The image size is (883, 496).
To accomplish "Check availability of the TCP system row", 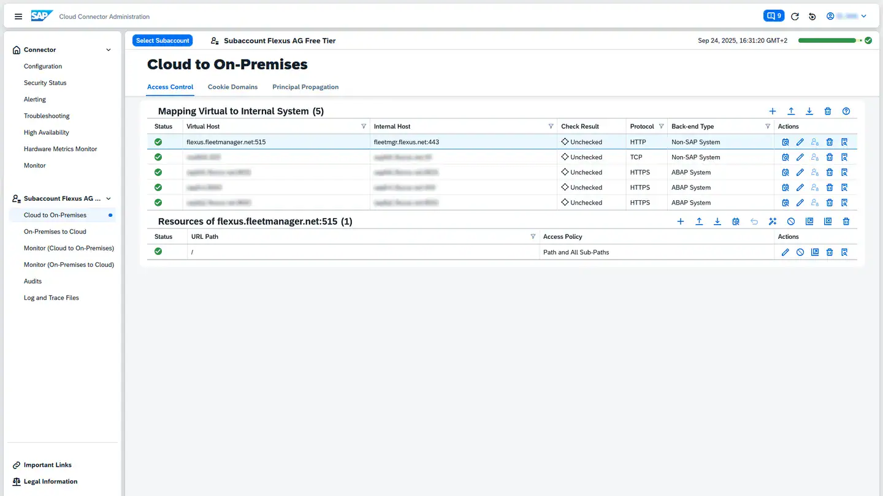I will click(x=786, y=157).
